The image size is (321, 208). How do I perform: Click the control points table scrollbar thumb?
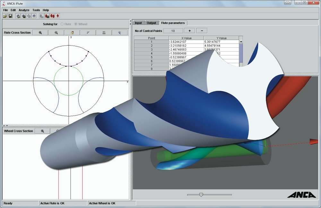tap(241, 53)
